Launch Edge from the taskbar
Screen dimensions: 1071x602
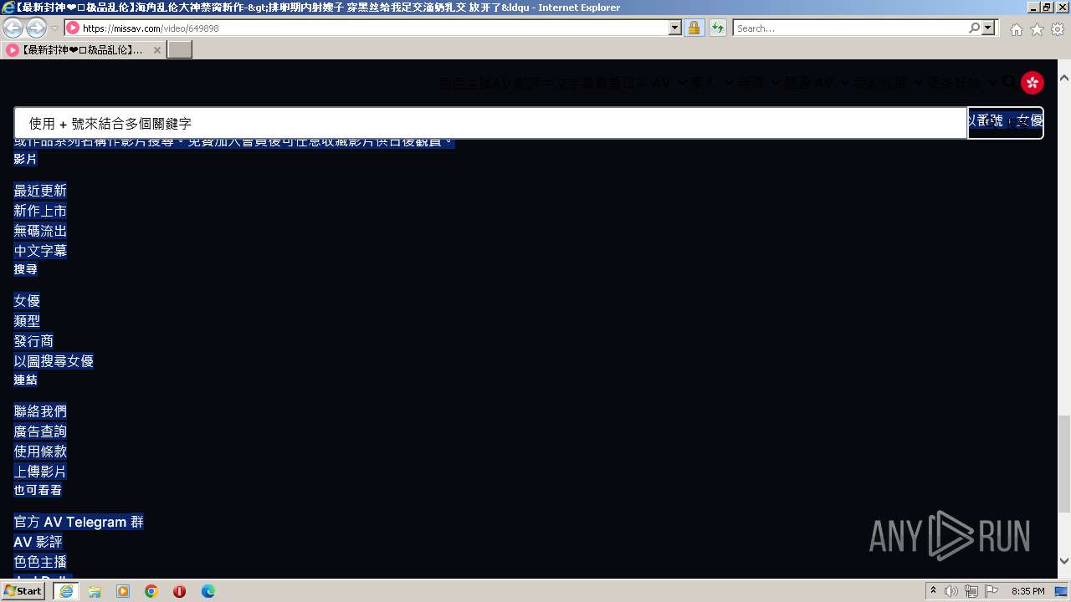(208, 591)
